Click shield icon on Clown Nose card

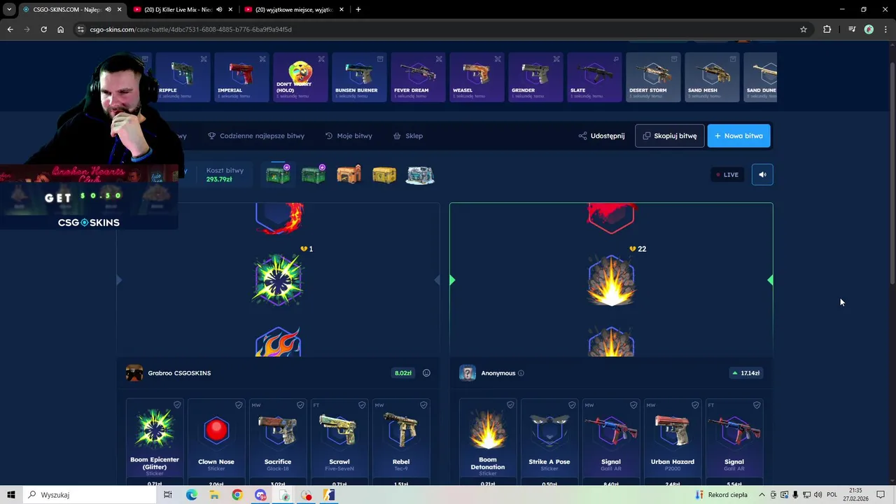[239, 405]
